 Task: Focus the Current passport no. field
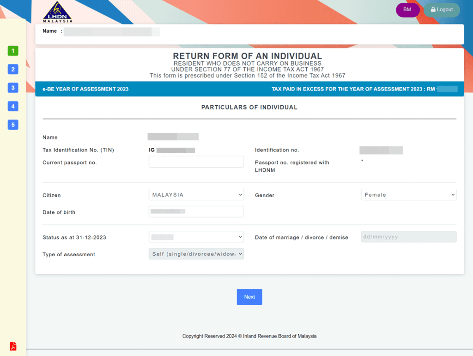196,162
